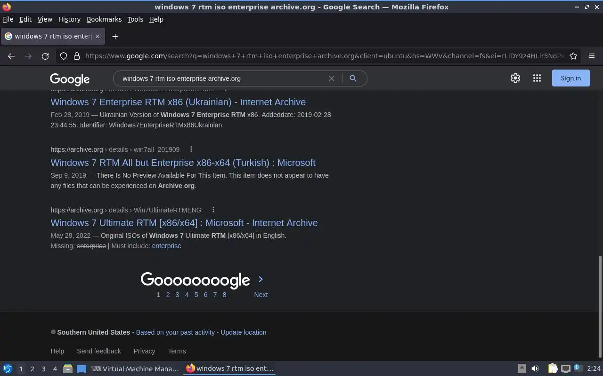Go to results page 6

pos(205,295)
